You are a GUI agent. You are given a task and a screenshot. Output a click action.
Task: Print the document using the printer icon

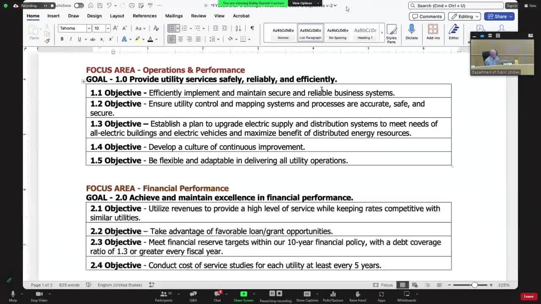click(x=132, y=5)
